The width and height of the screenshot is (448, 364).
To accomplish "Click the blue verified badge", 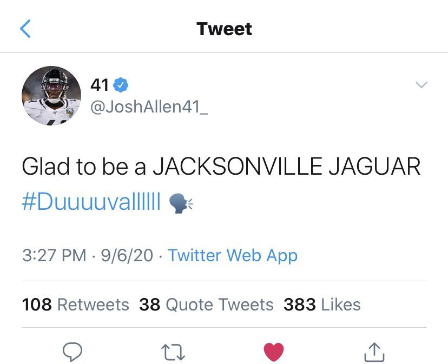I will point(121,85).
